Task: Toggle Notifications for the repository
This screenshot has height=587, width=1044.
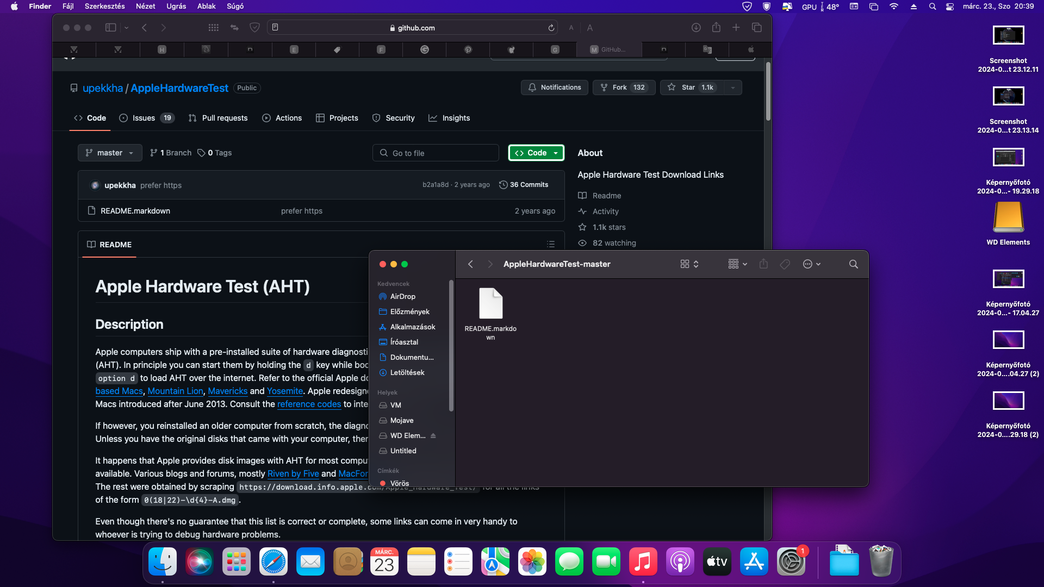Action: [x=554, y=88]
